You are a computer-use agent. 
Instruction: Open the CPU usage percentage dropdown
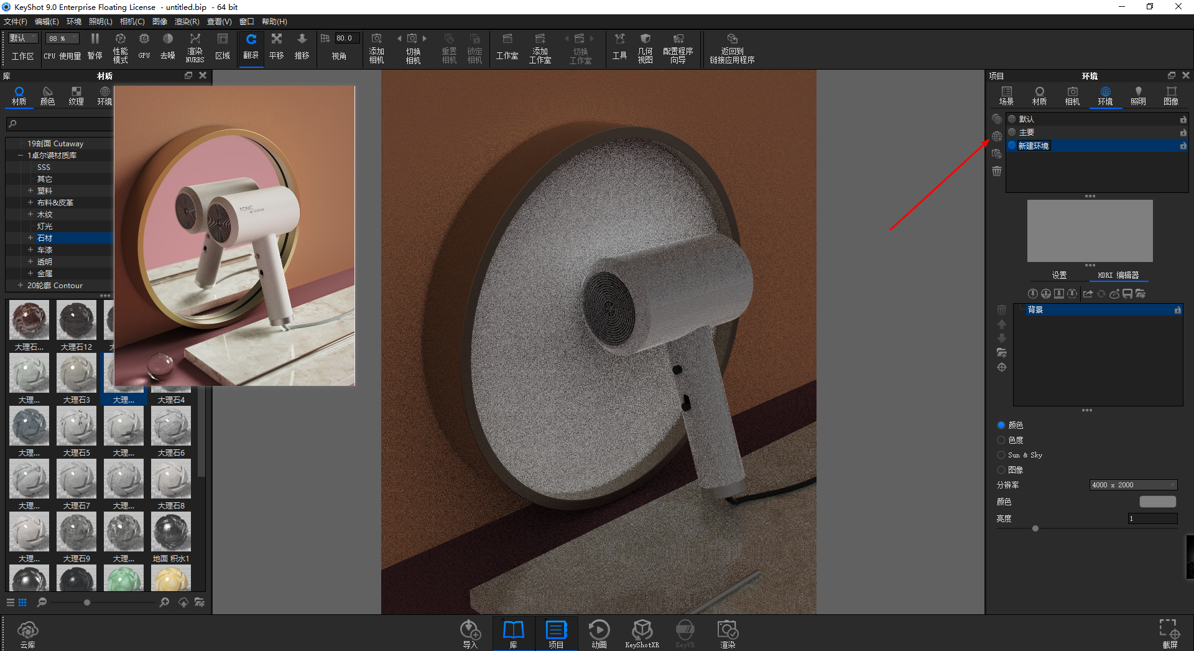(63, 39)
